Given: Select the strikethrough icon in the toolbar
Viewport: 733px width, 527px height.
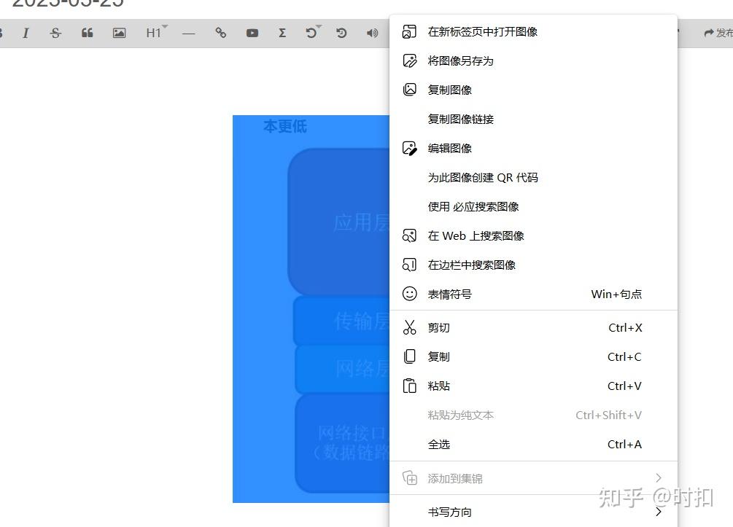Looking at the screenshot, I should [55, 33].
